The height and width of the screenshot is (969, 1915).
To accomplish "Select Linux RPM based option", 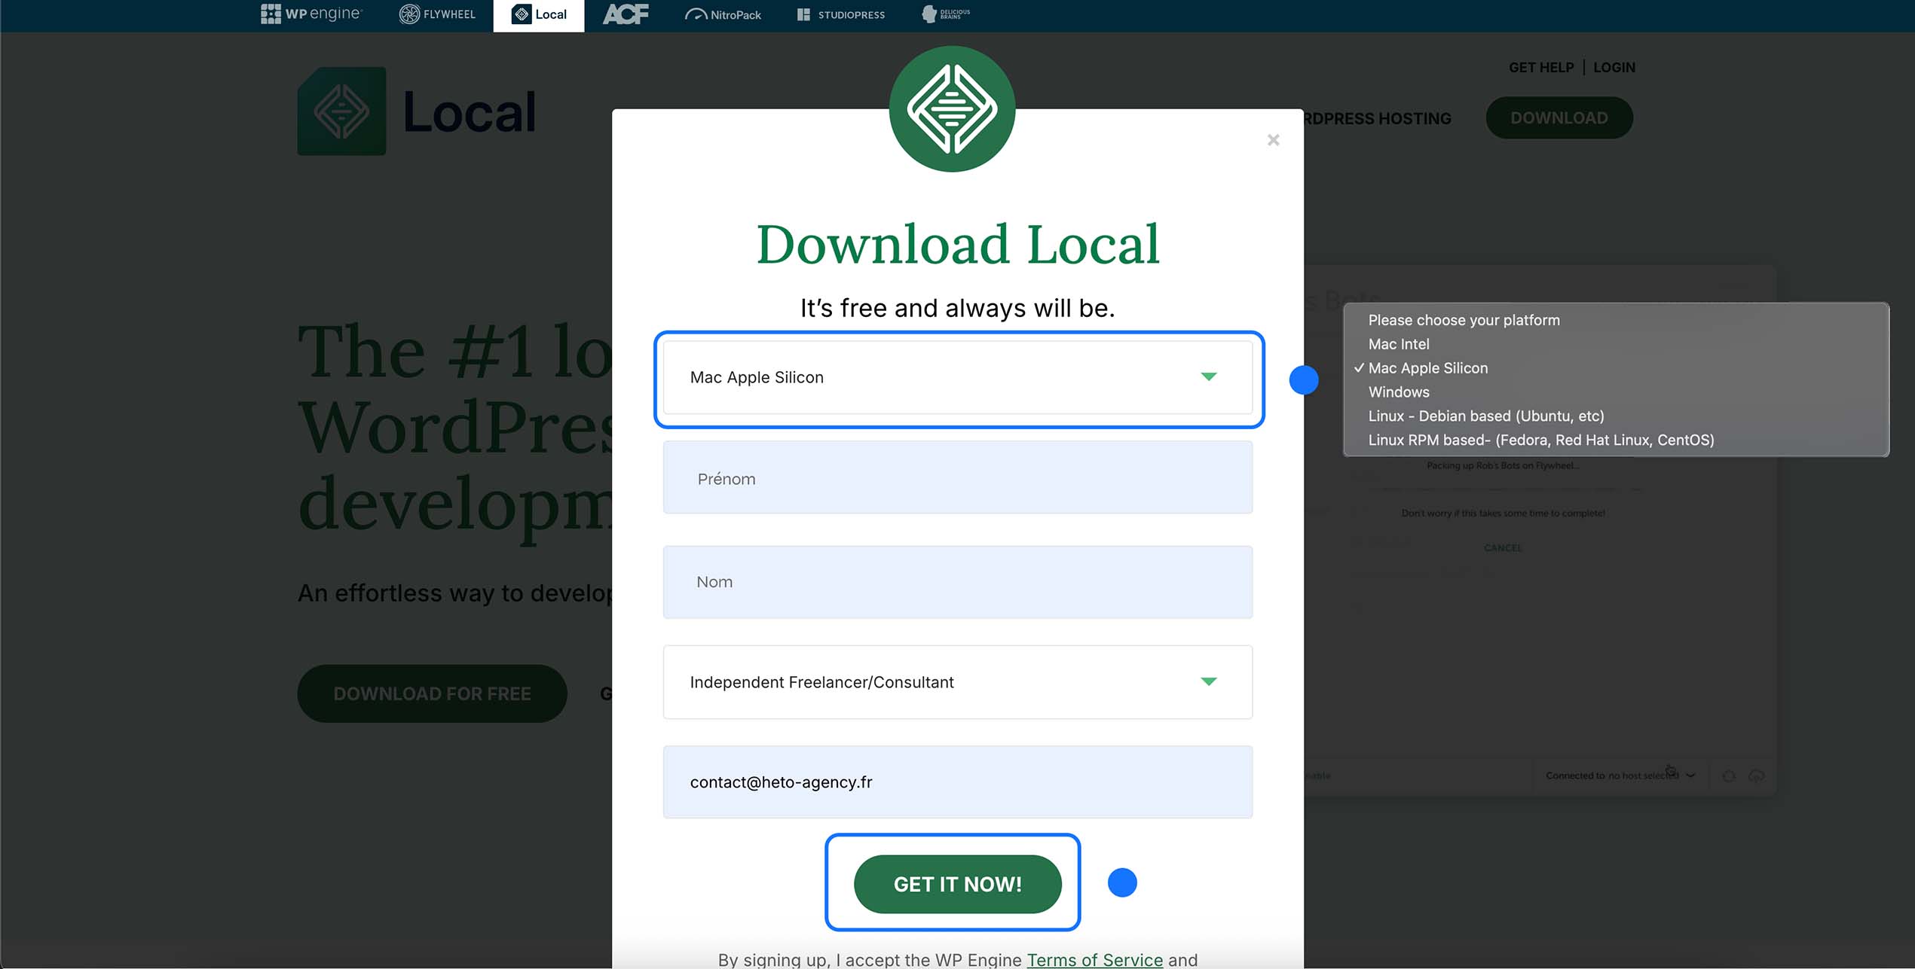I will [x=1540, y=440].
